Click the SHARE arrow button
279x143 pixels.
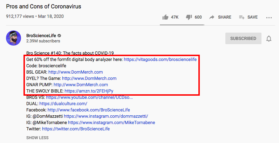point(220,17)
